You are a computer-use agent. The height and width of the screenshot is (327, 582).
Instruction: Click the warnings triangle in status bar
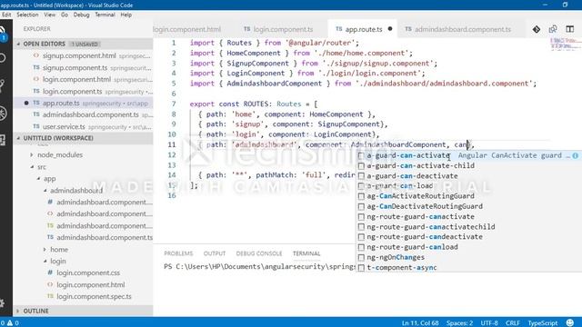click(10, 323)
